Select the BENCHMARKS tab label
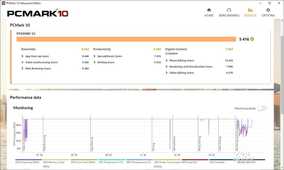The height and width of the screenshot is (170, 284). (x=229, y=16)
